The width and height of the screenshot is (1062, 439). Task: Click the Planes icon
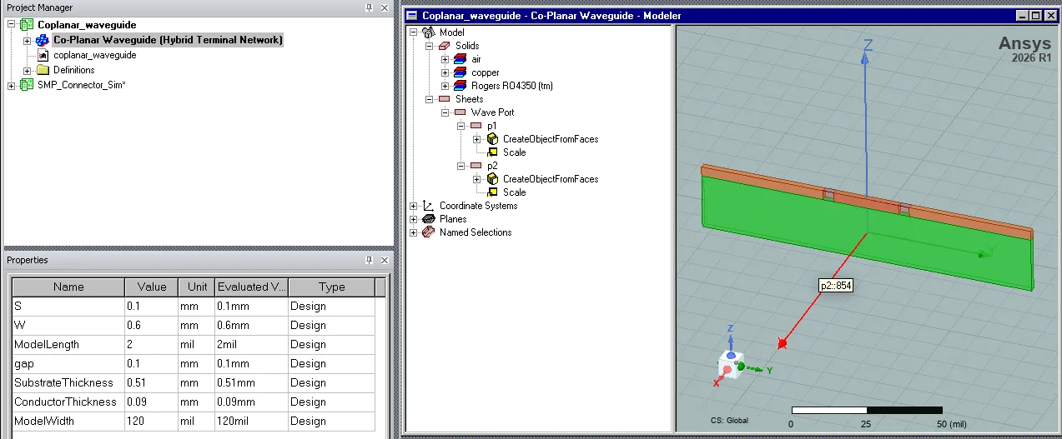(429, 219)
